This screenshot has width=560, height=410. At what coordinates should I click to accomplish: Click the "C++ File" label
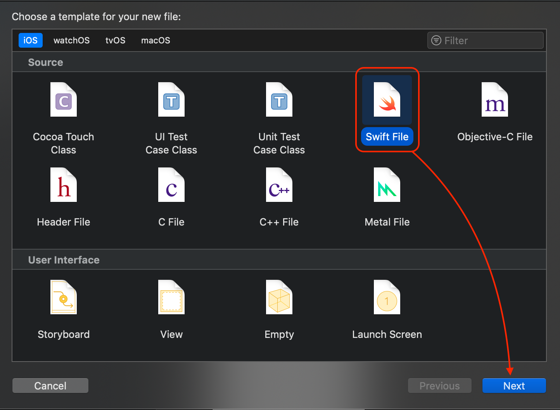(x=279, y=222)
